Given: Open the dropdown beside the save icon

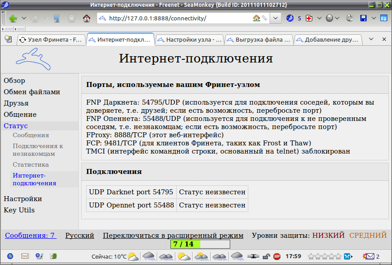Looking at the screenshot, I should tap(374, 18).
